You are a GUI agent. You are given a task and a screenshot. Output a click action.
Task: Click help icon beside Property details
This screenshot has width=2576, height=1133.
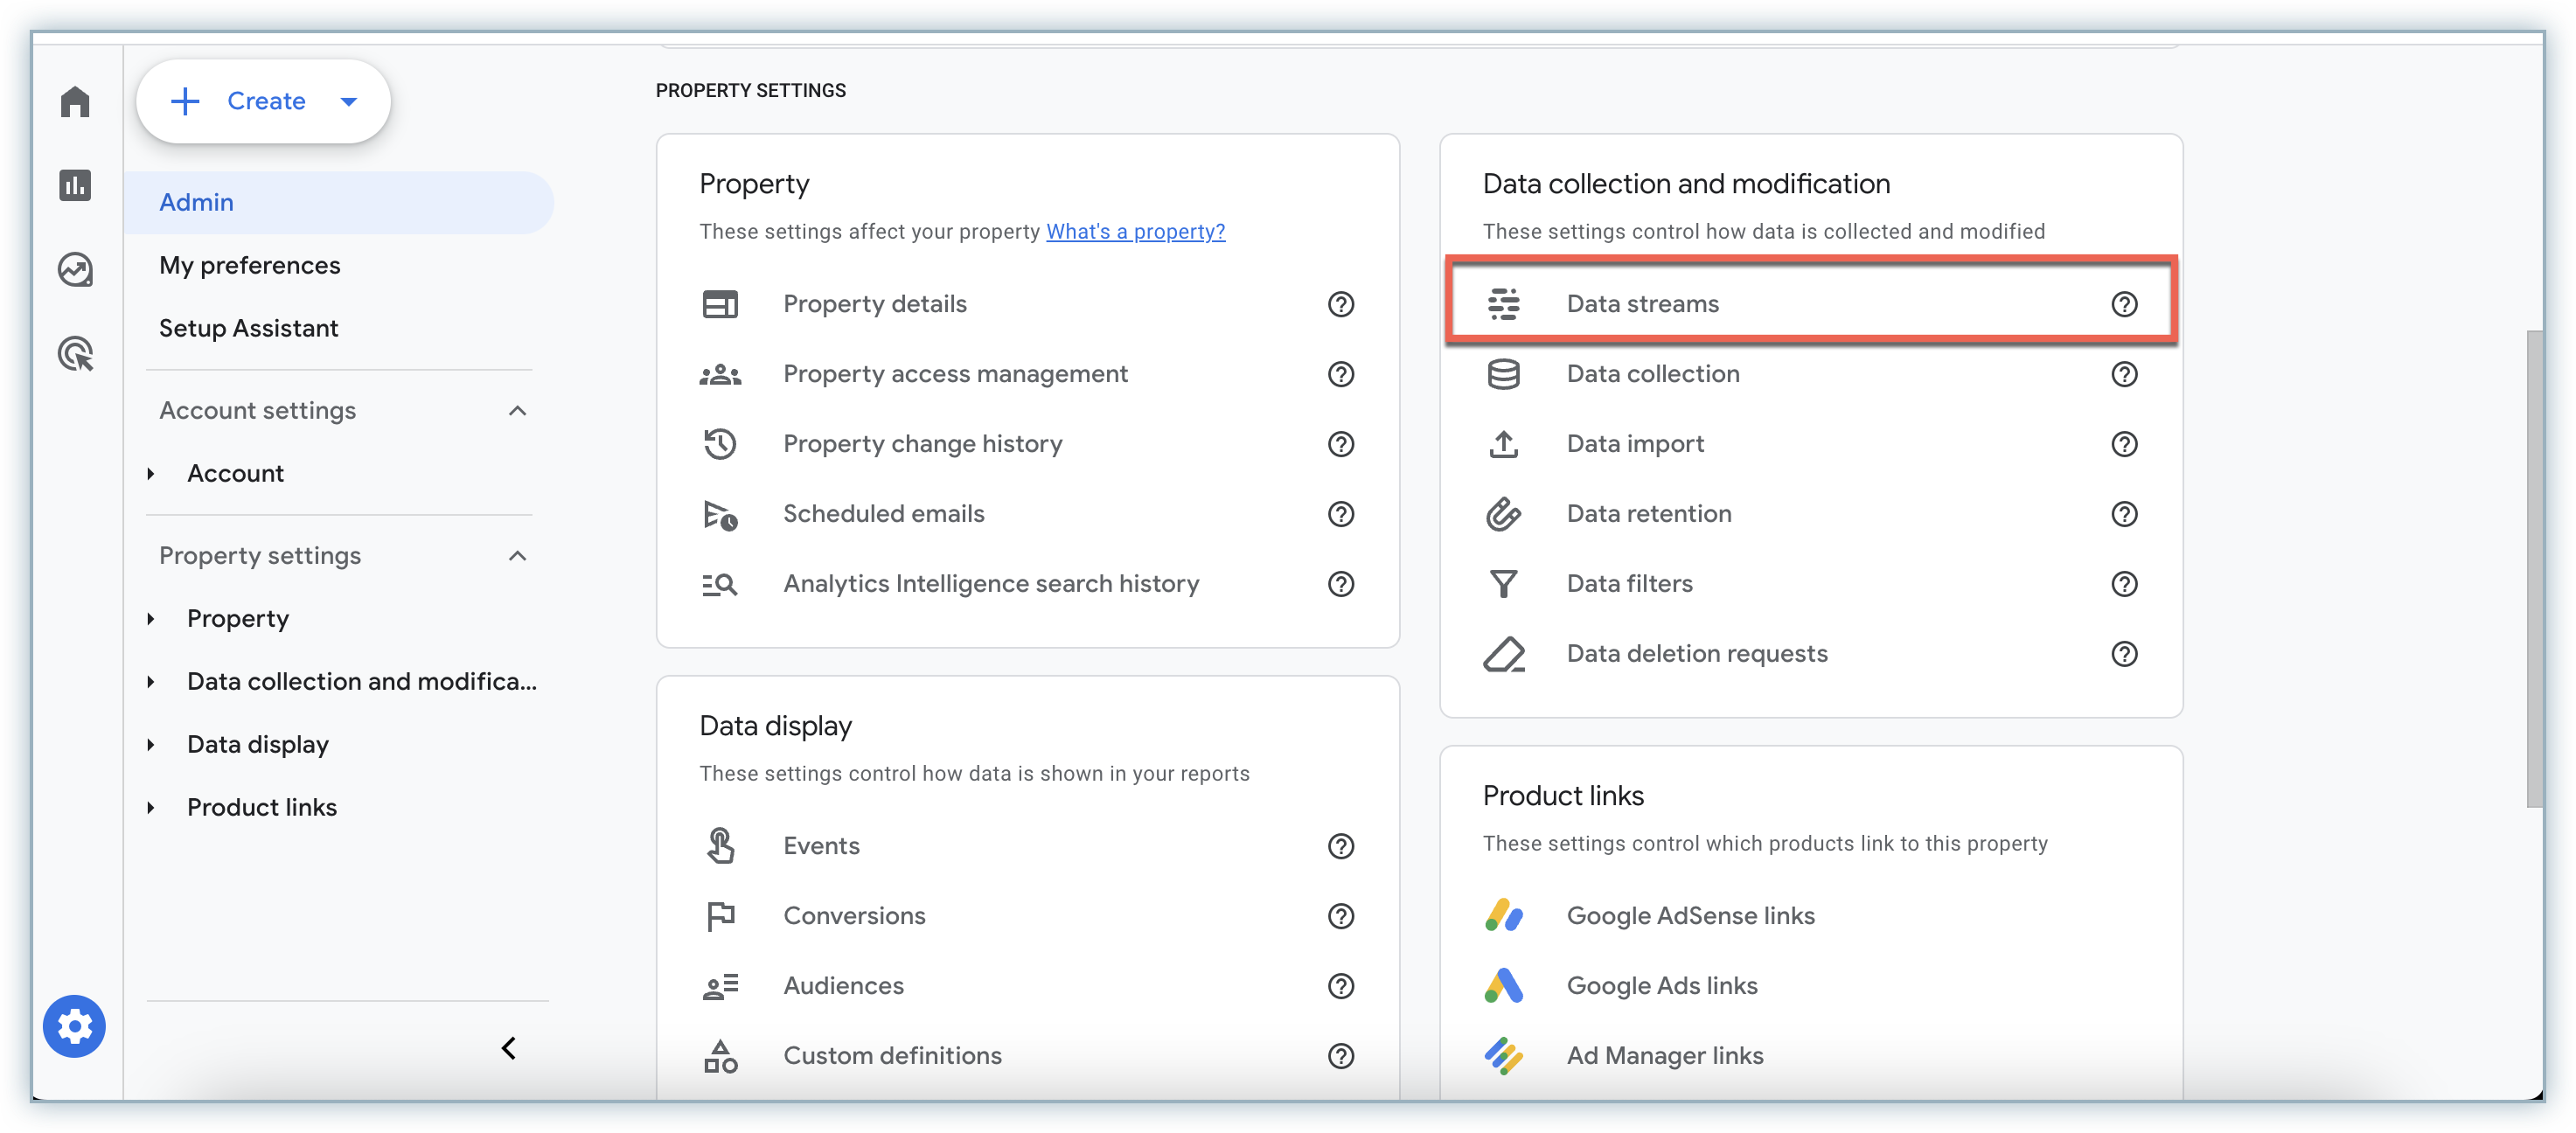pos(1340,304)
